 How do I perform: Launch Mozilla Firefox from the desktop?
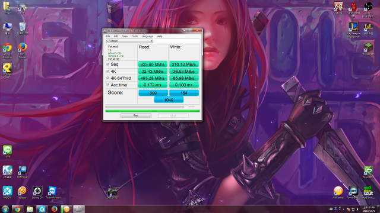tap(23, 50)
